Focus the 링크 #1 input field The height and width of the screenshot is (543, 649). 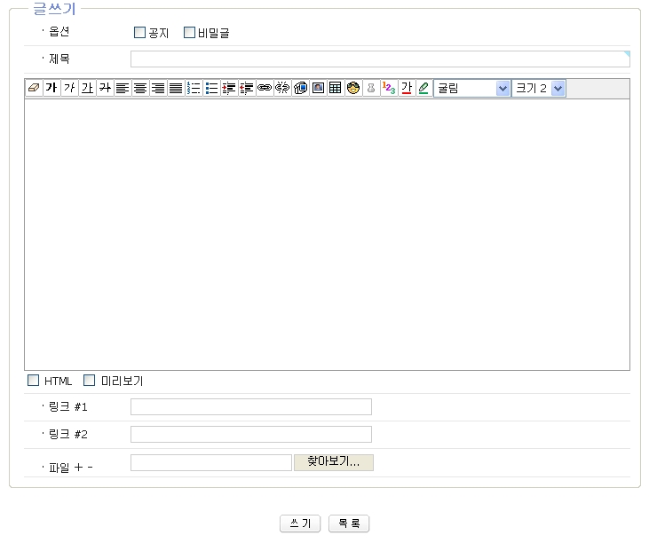point(251,407)
